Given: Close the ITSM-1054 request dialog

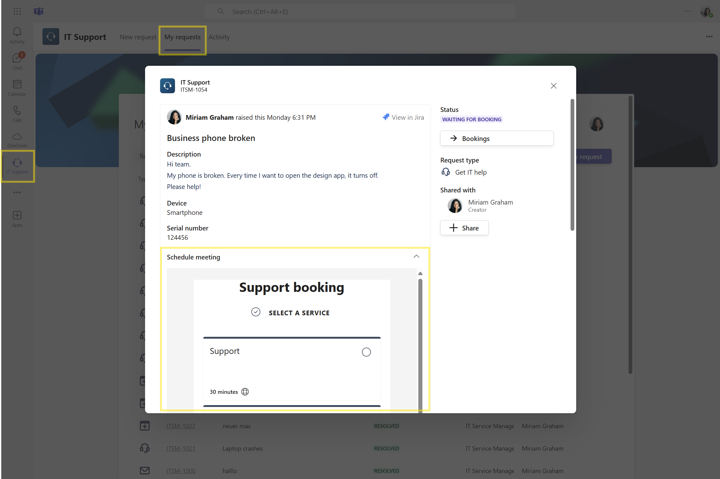Looking at the screenshot, I should [x=553, y=86].
